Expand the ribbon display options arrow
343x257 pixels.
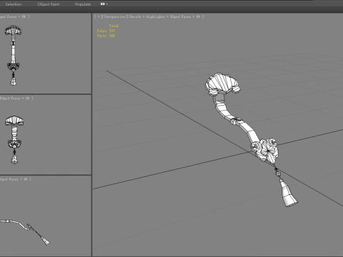[x=107, y=4]
